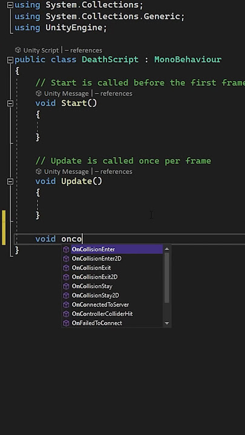This screenshot has width=245, height=435.
Task: Select OnCollisionStay method icon
Action: click(x=66, y=286)
